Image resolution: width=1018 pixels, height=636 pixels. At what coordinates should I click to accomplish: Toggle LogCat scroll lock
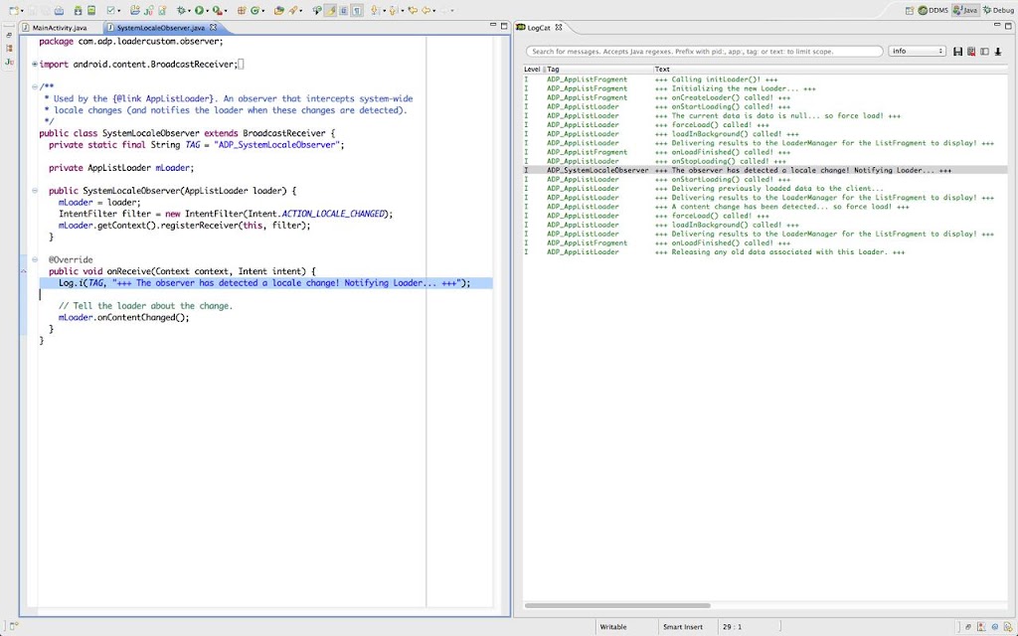click(996, 51)
